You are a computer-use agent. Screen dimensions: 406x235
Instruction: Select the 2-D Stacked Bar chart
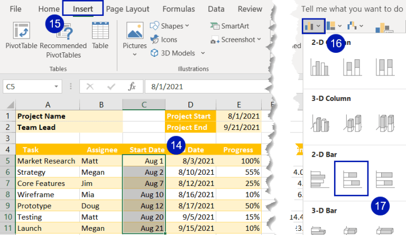pyautogui.click(x=352, y=178)
